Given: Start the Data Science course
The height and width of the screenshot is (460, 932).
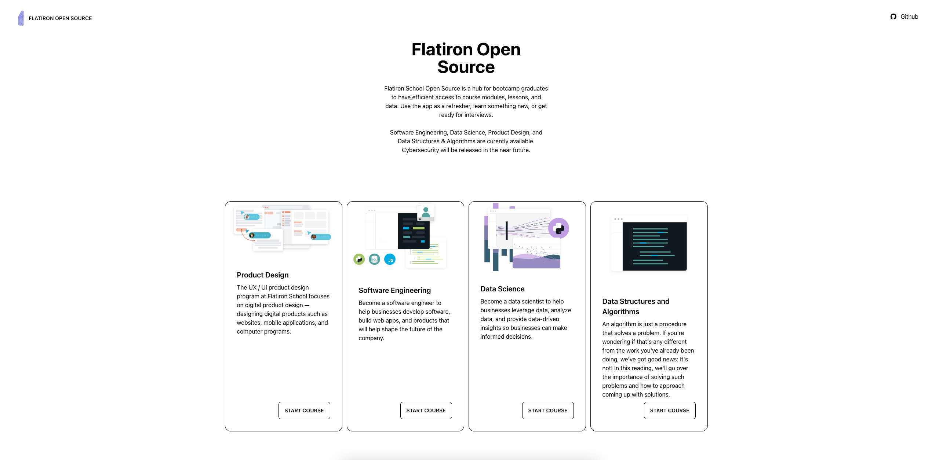Looking at the screenshot, I should (x=547, y=410).
